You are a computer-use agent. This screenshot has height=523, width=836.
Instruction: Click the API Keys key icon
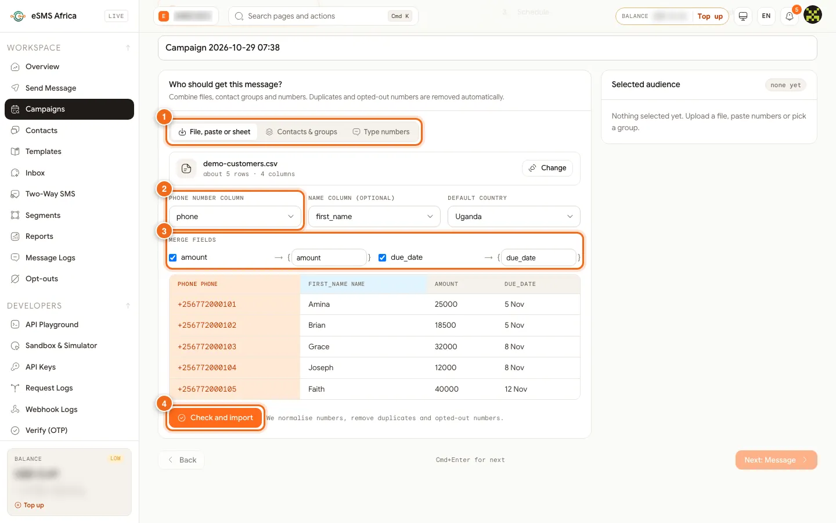[x=15, y=367]
